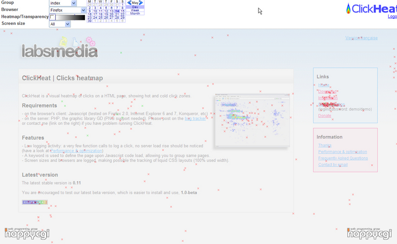397x244 pixels.
Task: Select May 22 in the calendar
Action: pyautogui.click(x=123, y=14)
